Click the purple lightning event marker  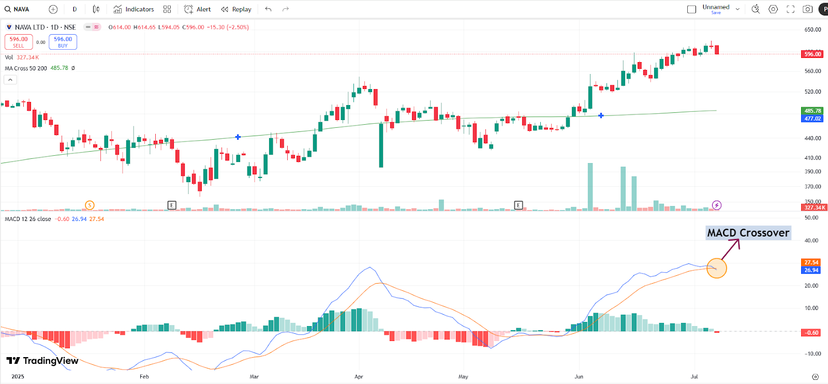coord(717,205)
